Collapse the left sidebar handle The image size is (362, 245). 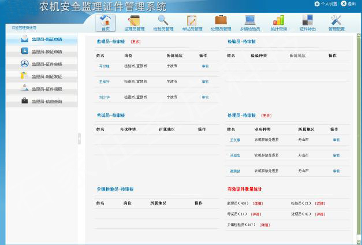80,139
